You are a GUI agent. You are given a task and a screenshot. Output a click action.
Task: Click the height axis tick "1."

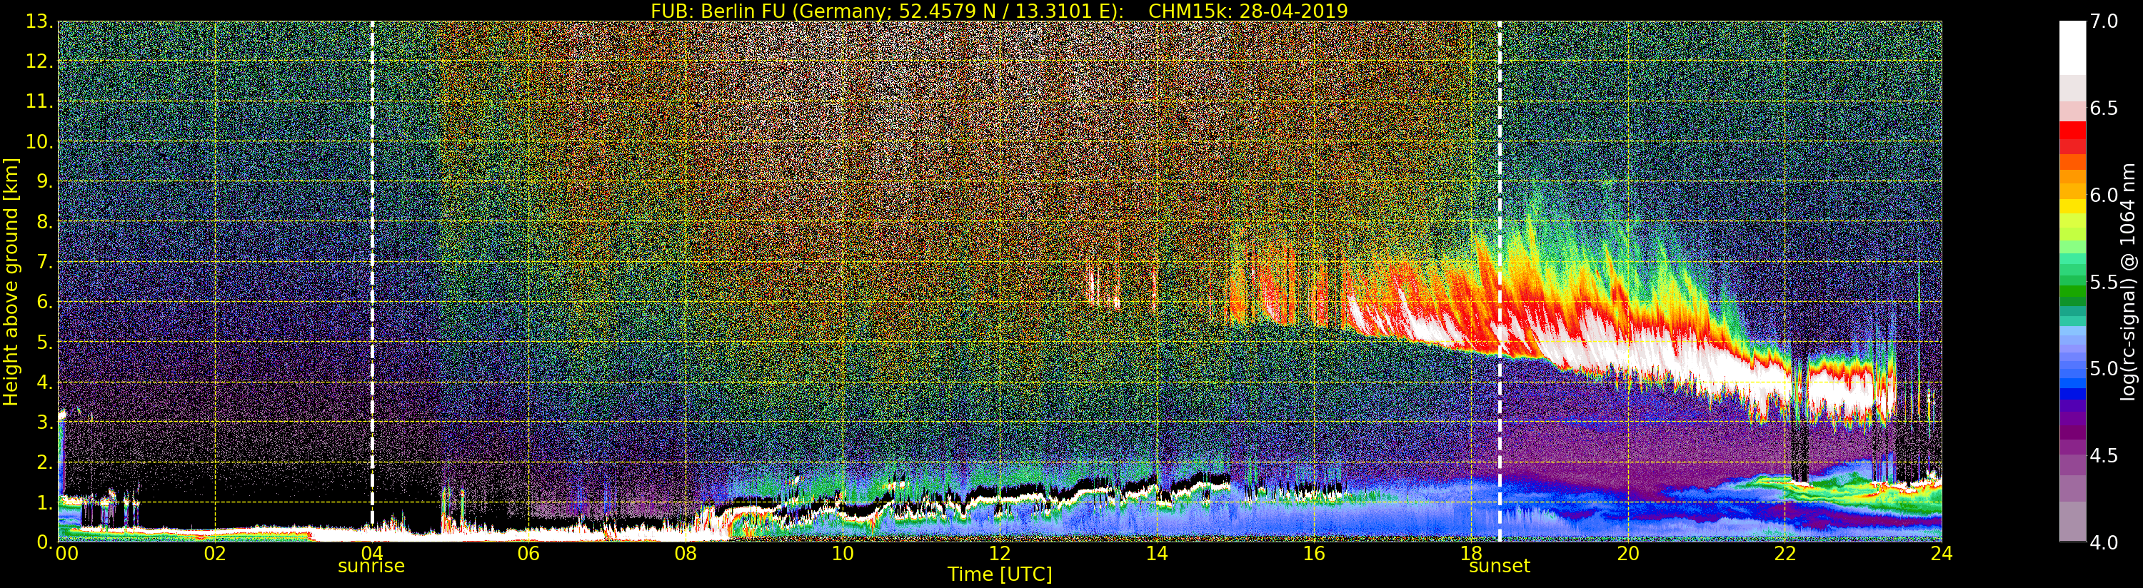click(45, 502)
